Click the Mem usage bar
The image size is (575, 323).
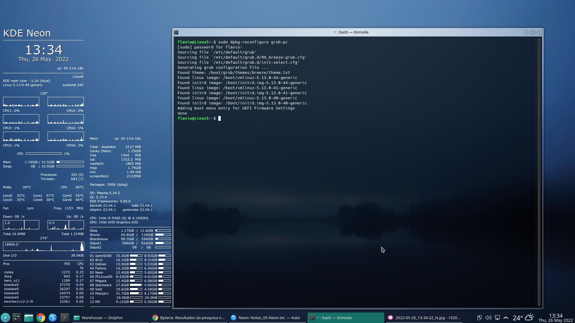70,162
